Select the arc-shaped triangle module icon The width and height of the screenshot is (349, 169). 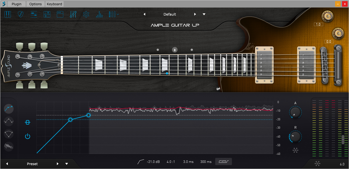tap(9, 134)
